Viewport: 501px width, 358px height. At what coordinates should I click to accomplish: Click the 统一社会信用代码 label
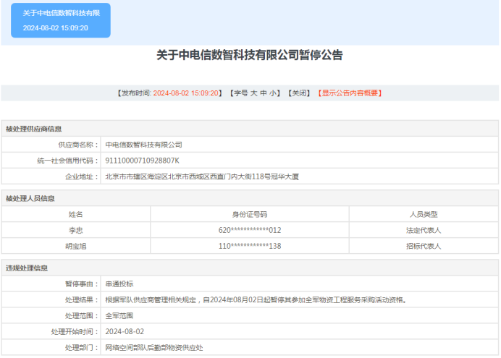[x=67, y=161]
